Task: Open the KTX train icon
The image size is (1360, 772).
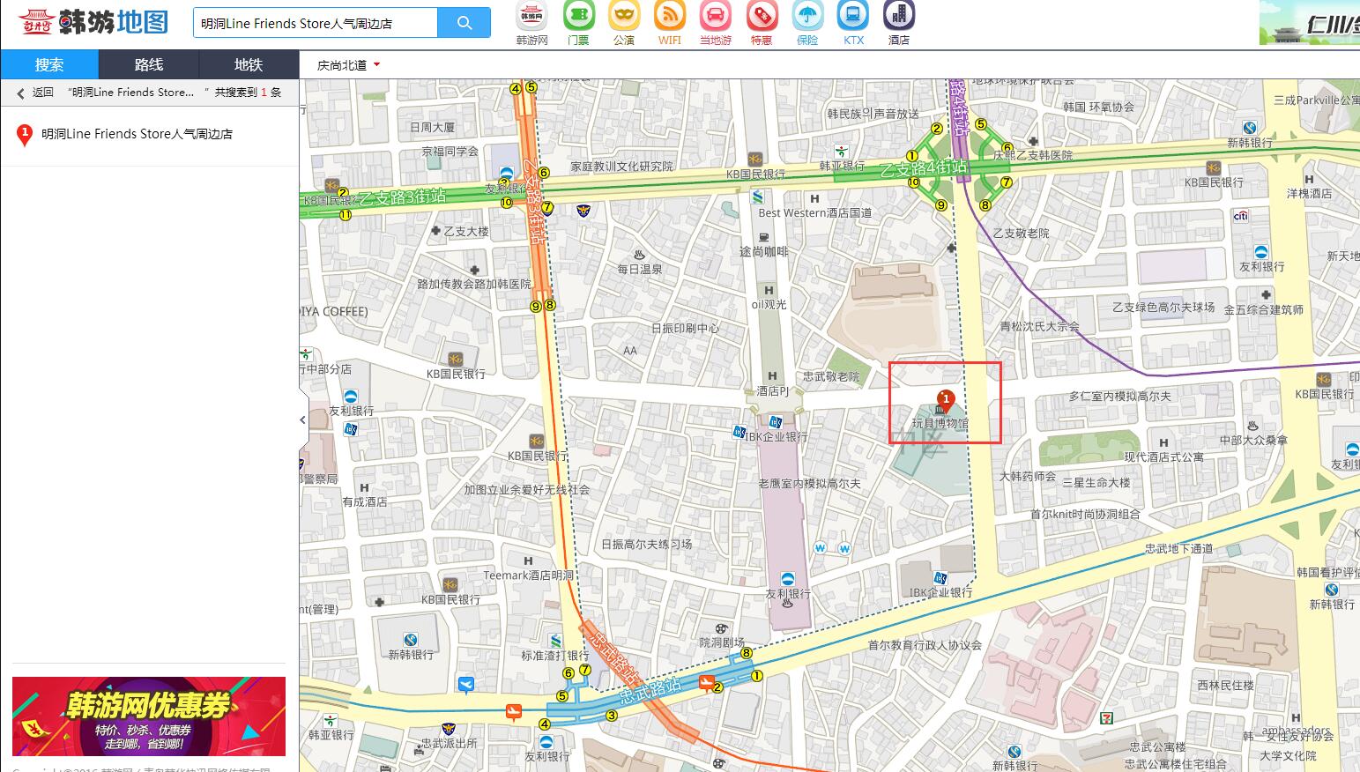Action: pyautogui.click(x=853, y=15)
